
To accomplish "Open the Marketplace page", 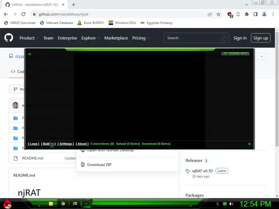I will 116,38.
